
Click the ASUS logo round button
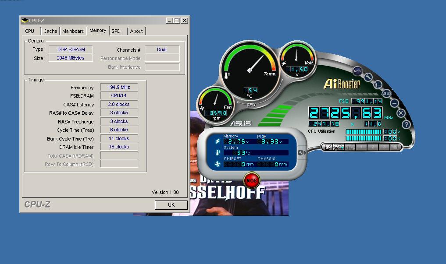[x=386, y=93]
